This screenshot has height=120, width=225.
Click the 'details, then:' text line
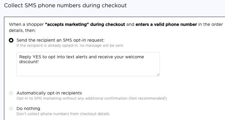tap(22, 31)
